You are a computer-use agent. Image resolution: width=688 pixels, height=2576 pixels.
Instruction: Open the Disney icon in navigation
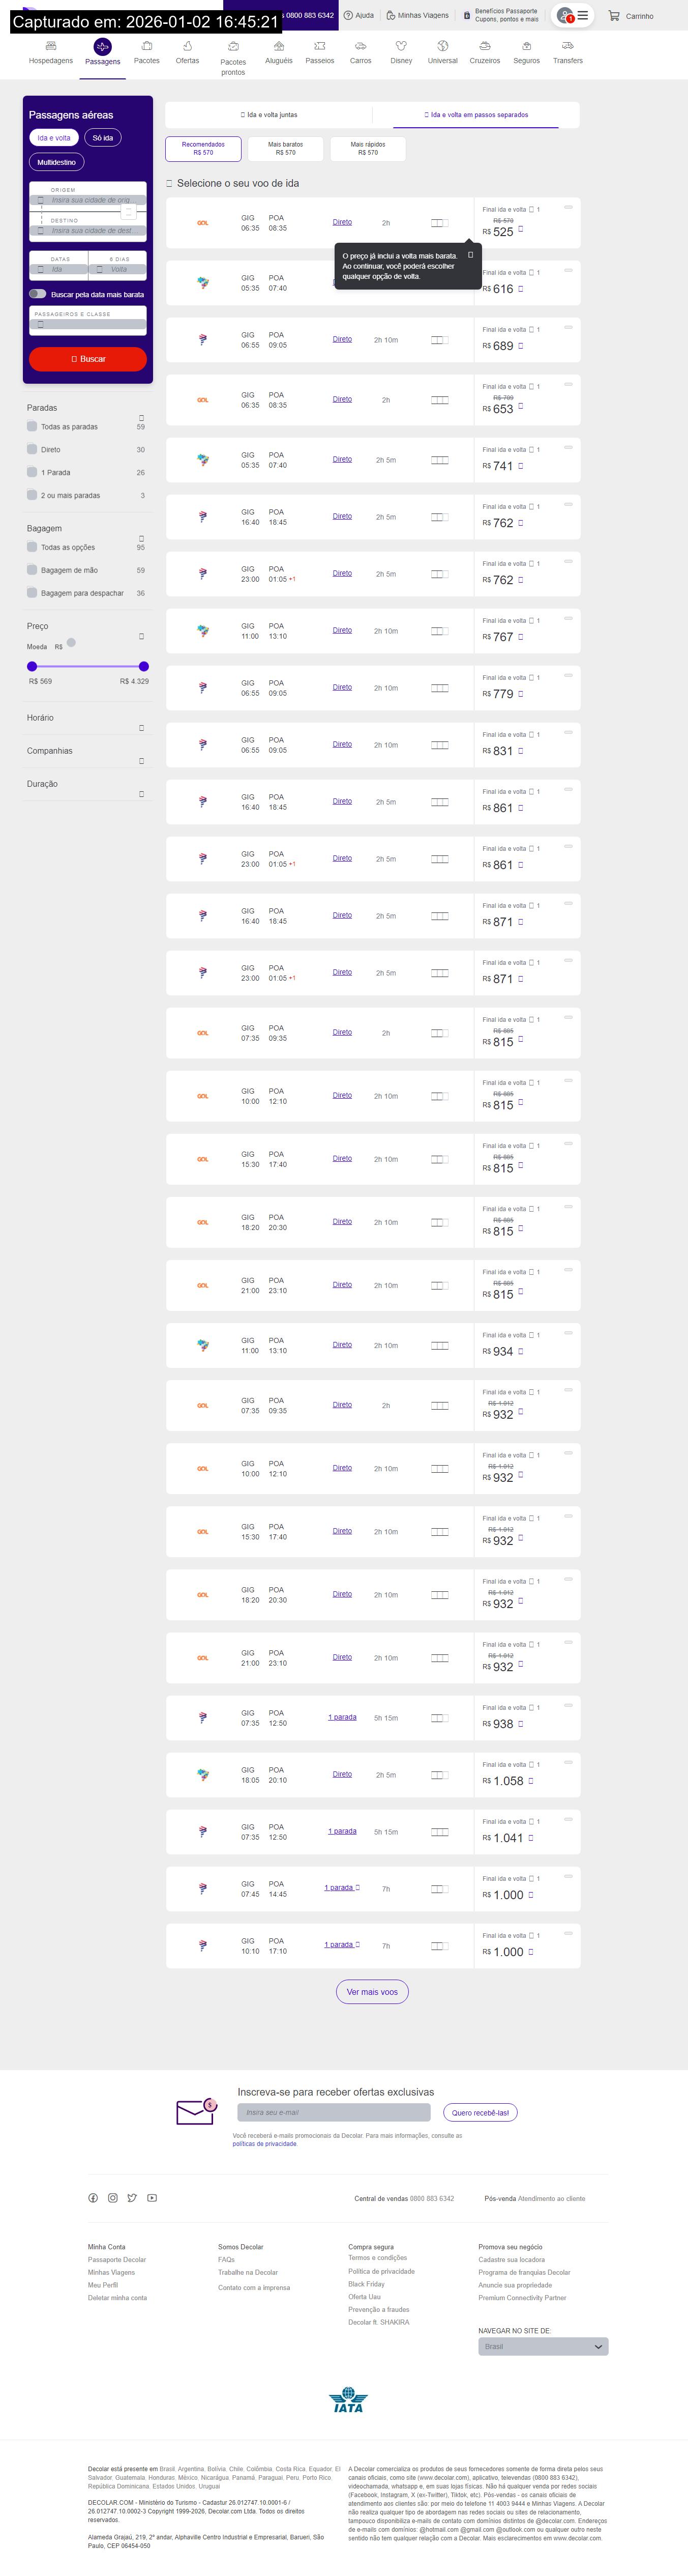click(400, 46)
